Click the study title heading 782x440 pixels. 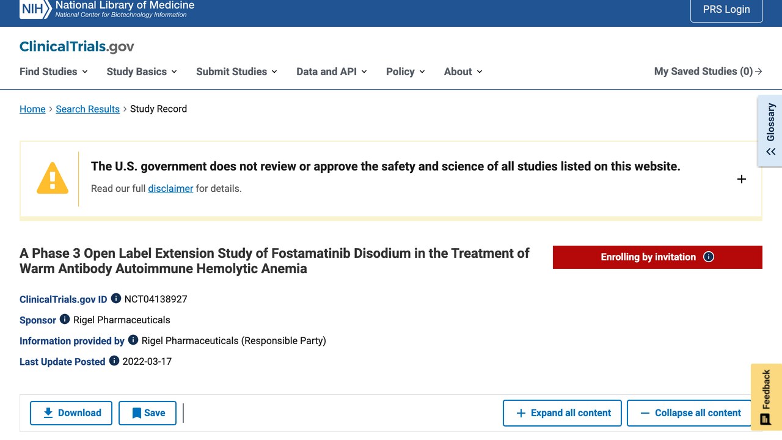(274, 261)
